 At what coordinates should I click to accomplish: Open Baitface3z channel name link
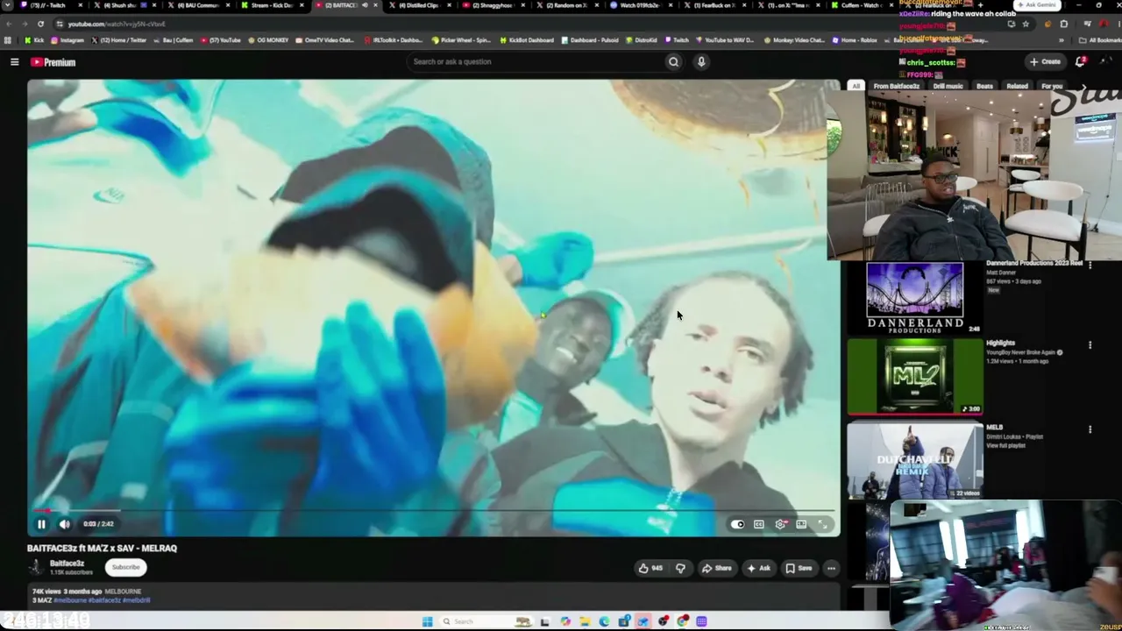click(x=67, y=564)
